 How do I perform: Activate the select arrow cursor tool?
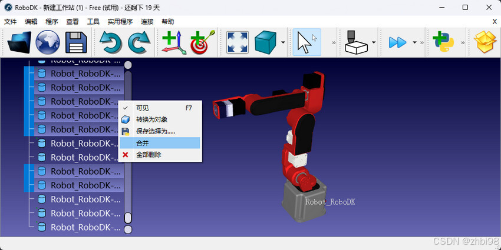click(x=306, y=42)
